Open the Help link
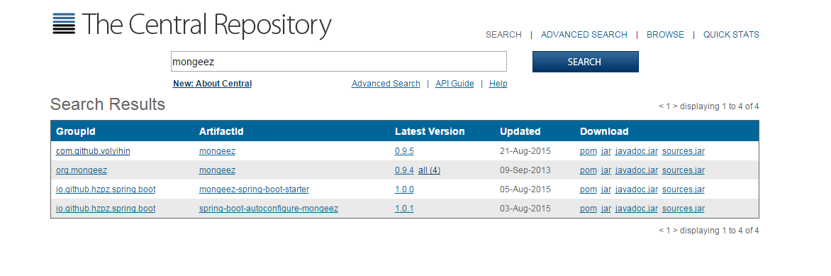The image size is (831, 276). coord(498,84)
